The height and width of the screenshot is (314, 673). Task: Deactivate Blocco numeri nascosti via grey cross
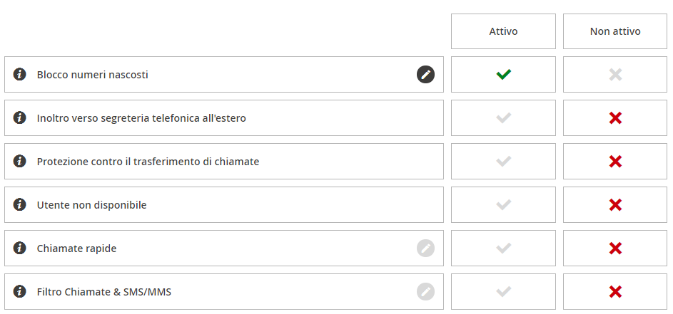coord(615,75)
